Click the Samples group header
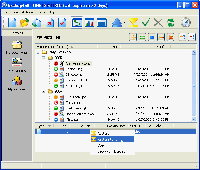 [17, 33]
